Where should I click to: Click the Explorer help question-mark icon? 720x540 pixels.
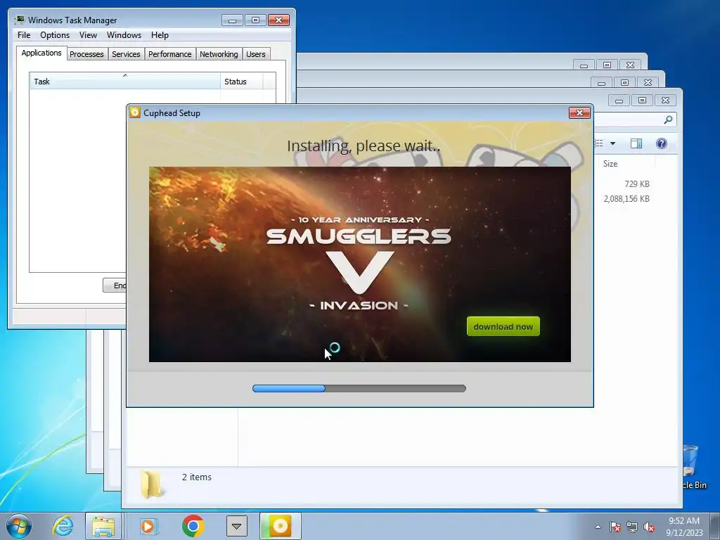click(661, 143)
